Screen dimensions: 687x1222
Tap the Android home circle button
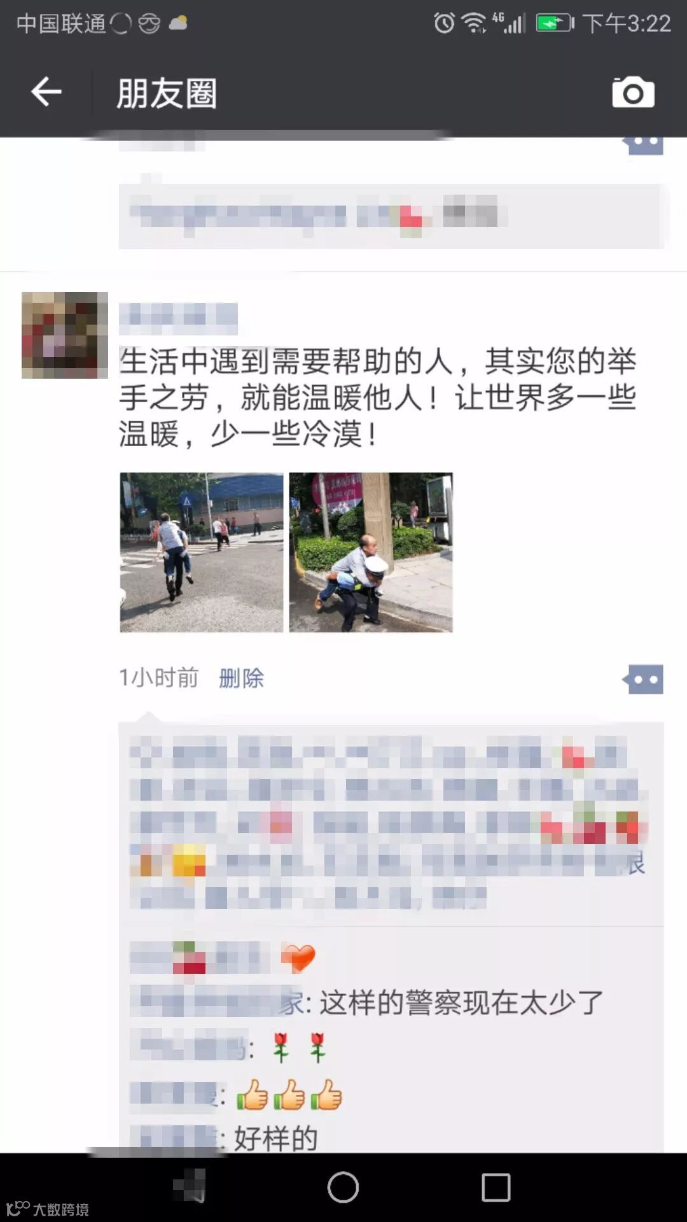point(343,1187)
